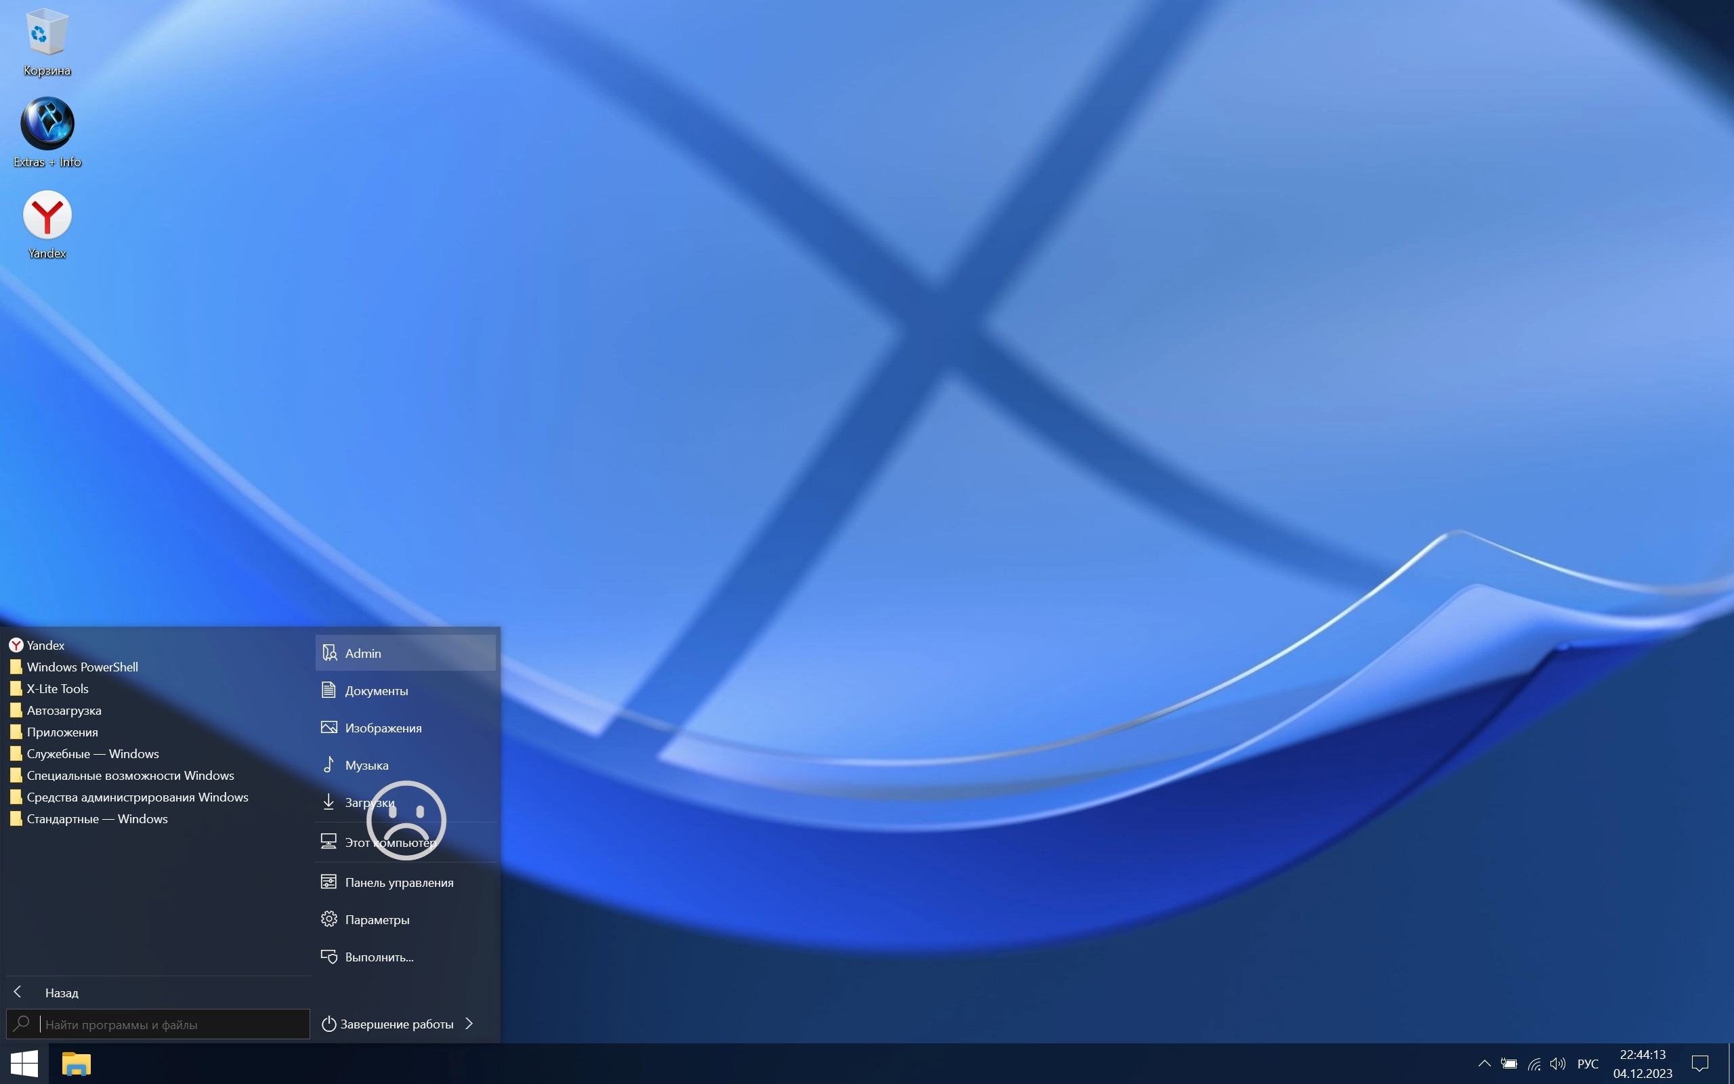This screenshot has width=1734, height=1084.
Task: Expand the X-Lite Tools folder
Action: [58, 689]
